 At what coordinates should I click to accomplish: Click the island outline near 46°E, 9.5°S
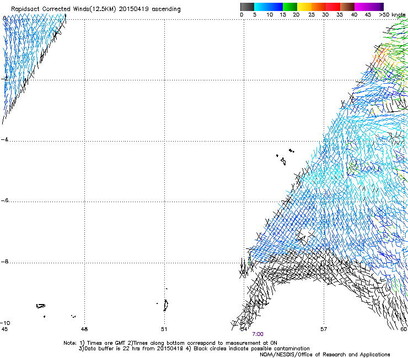(41, 306)
